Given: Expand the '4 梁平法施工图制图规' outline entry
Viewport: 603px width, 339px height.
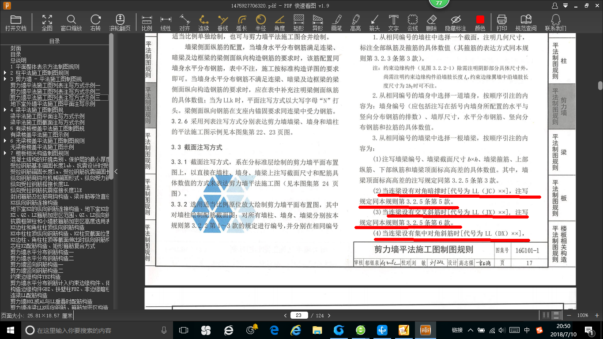Looking at the screenshot, I should (x=5, y=110).
